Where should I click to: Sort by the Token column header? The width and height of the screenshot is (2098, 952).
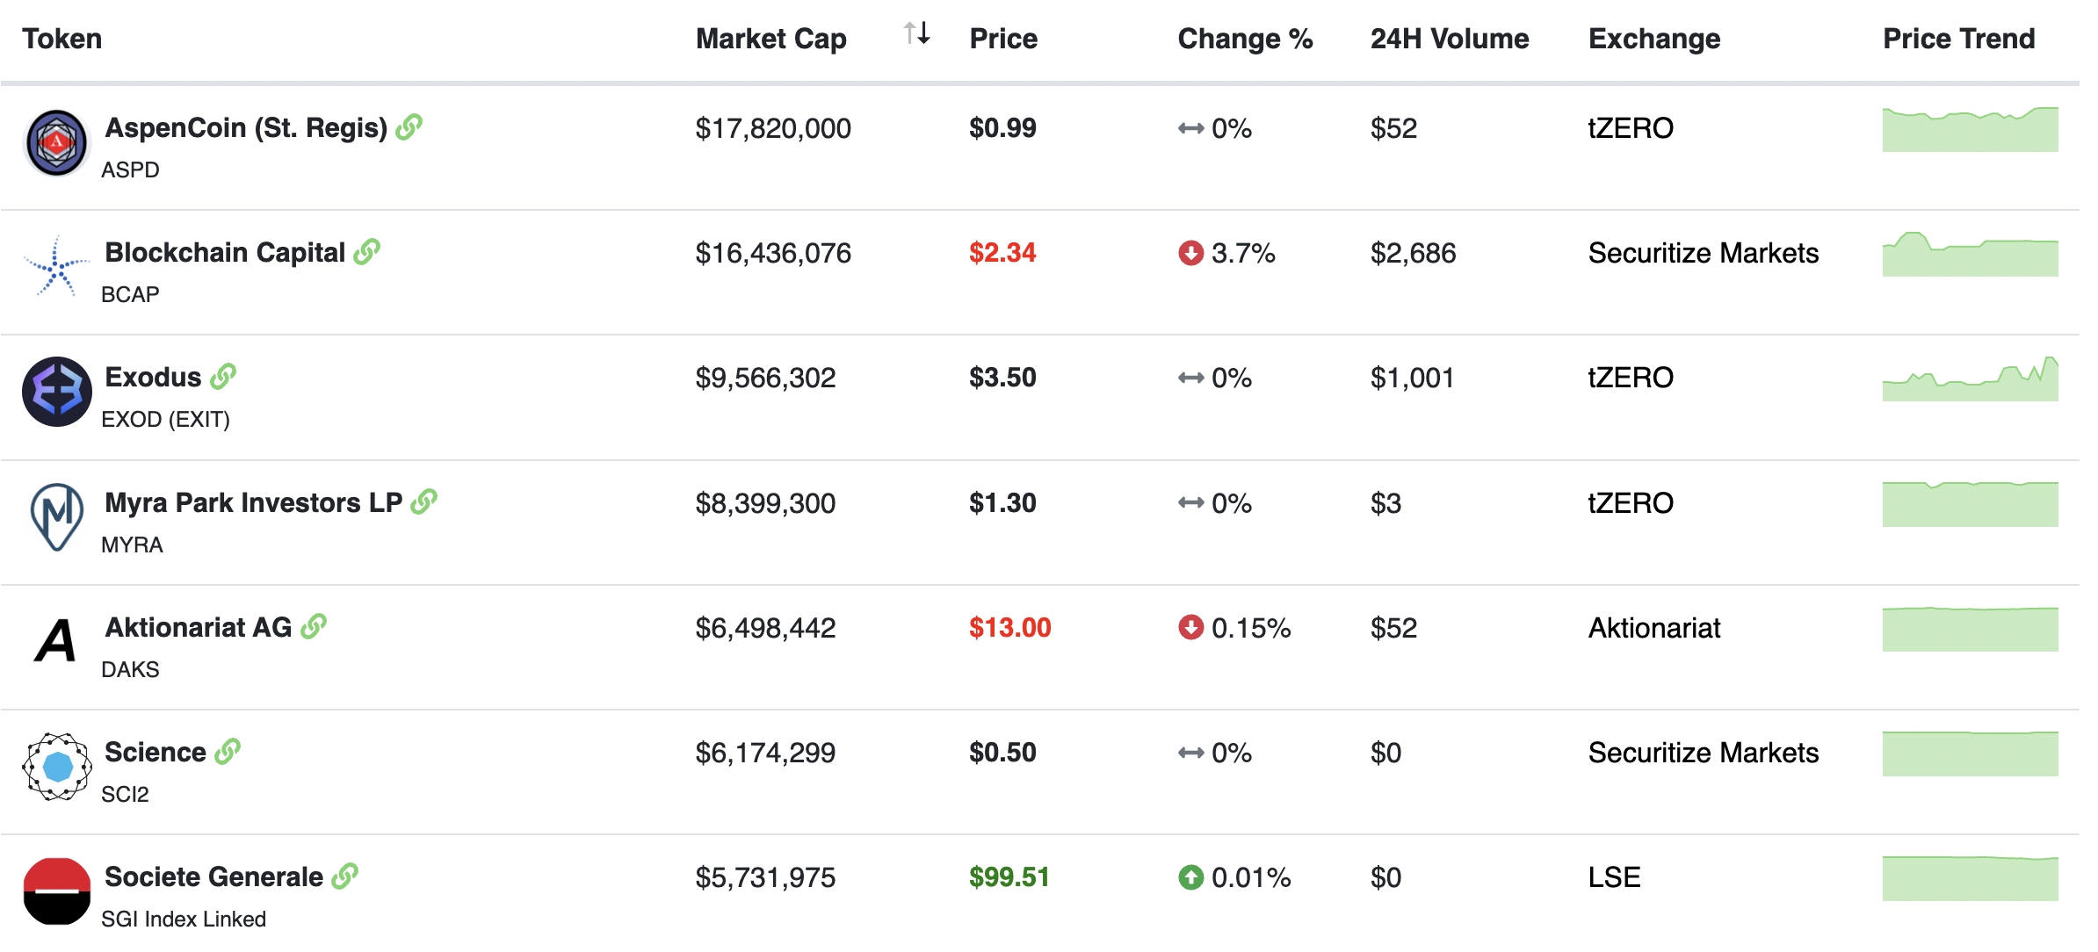click(x=62, y=39)
